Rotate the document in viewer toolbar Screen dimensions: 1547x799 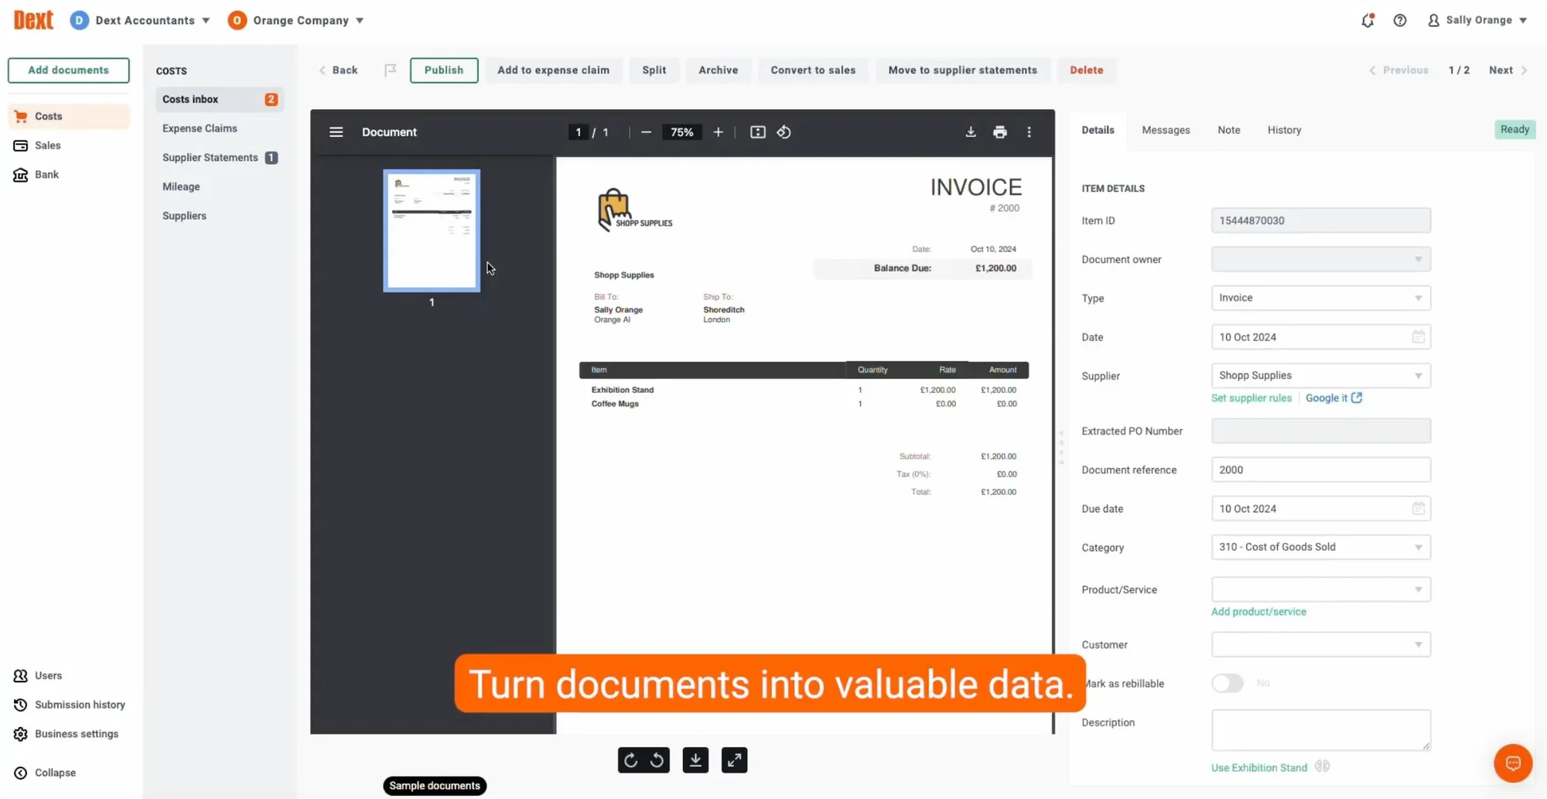(x=784, y=132)
